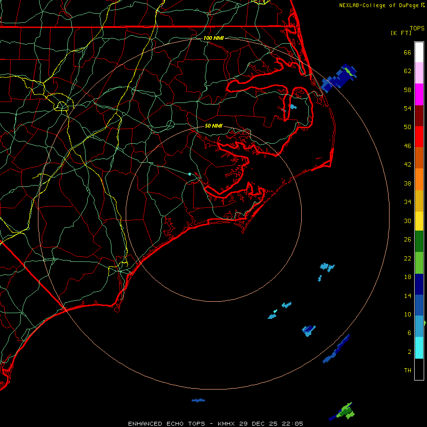Viewport: 427px width, 427px height.
Task: Click the 29 DEC 25 date text
Action: point(259,424)
